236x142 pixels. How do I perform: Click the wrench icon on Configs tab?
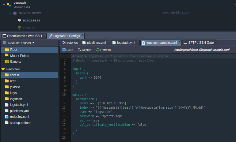(x=51, y=36)
